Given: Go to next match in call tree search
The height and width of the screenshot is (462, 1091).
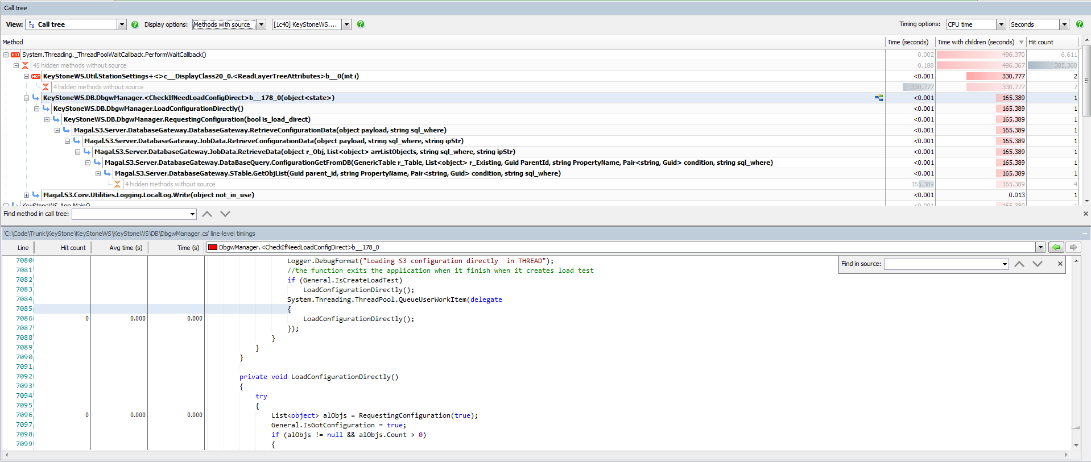Looking at the screenshot, I should pos(225,214).
